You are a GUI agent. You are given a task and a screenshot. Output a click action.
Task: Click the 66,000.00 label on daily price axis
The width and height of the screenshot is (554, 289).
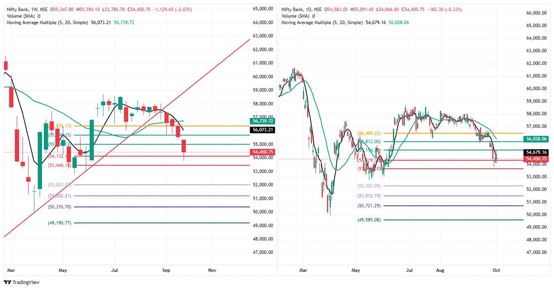click(x=537, y=13)
